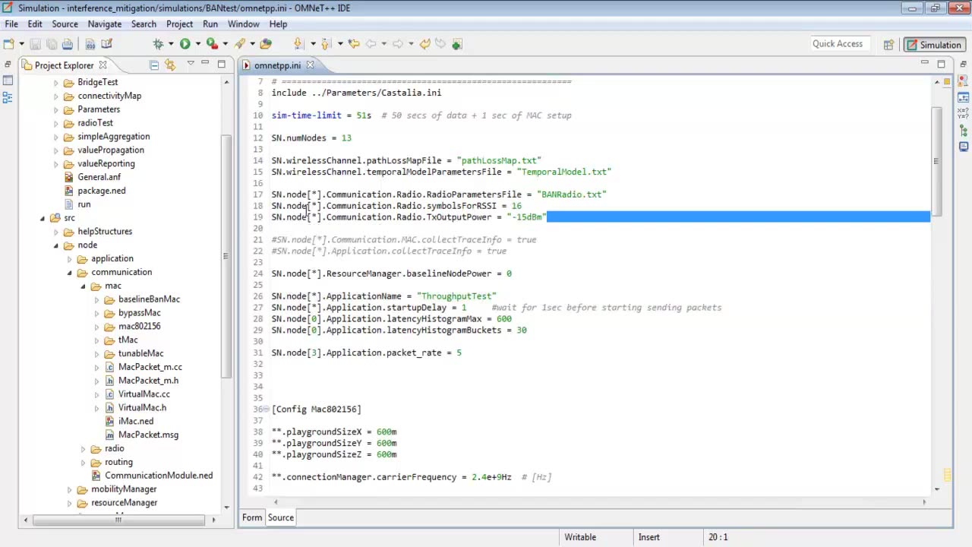Image resolution: width=972 pixels, height=547 pixels.
Task: Run simulation with green play icon
Action: pyautogui.click(x=185, y=44)
